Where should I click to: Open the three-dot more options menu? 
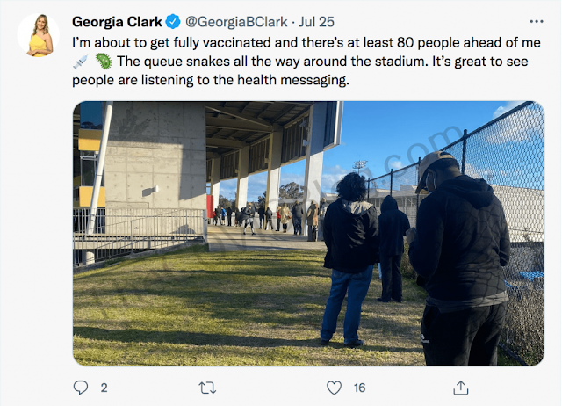[537, 21]
